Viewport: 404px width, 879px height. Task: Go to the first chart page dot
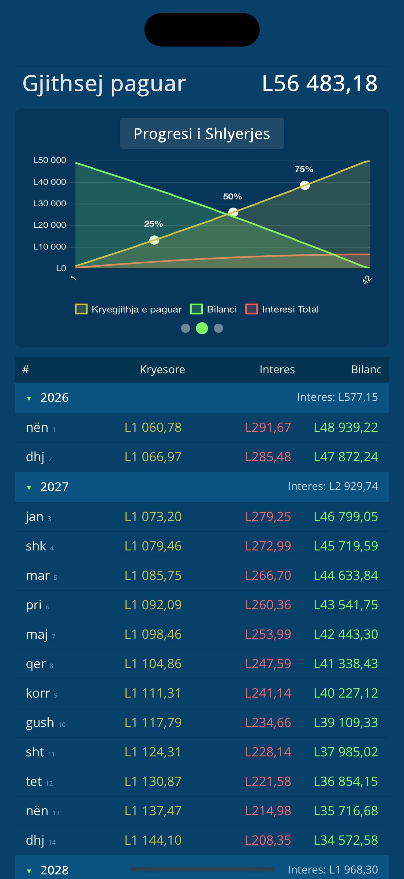[185, 328]
